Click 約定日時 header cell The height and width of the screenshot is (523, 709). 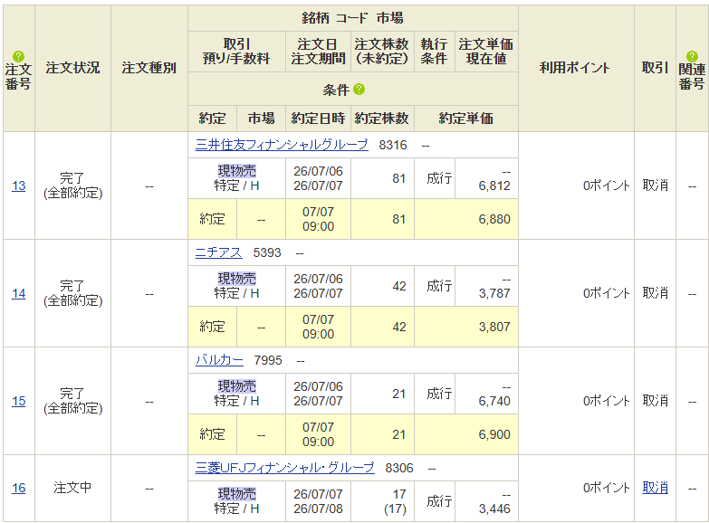click(x=319, y=119)
